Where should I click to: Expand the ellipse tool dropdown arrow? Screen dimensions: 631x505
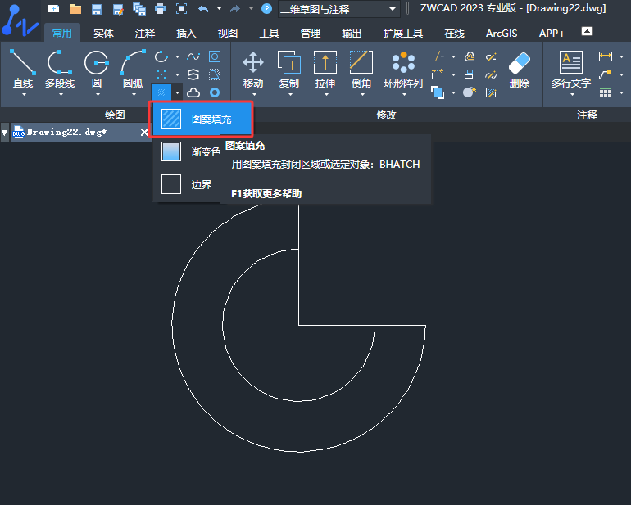pos(177,56)
